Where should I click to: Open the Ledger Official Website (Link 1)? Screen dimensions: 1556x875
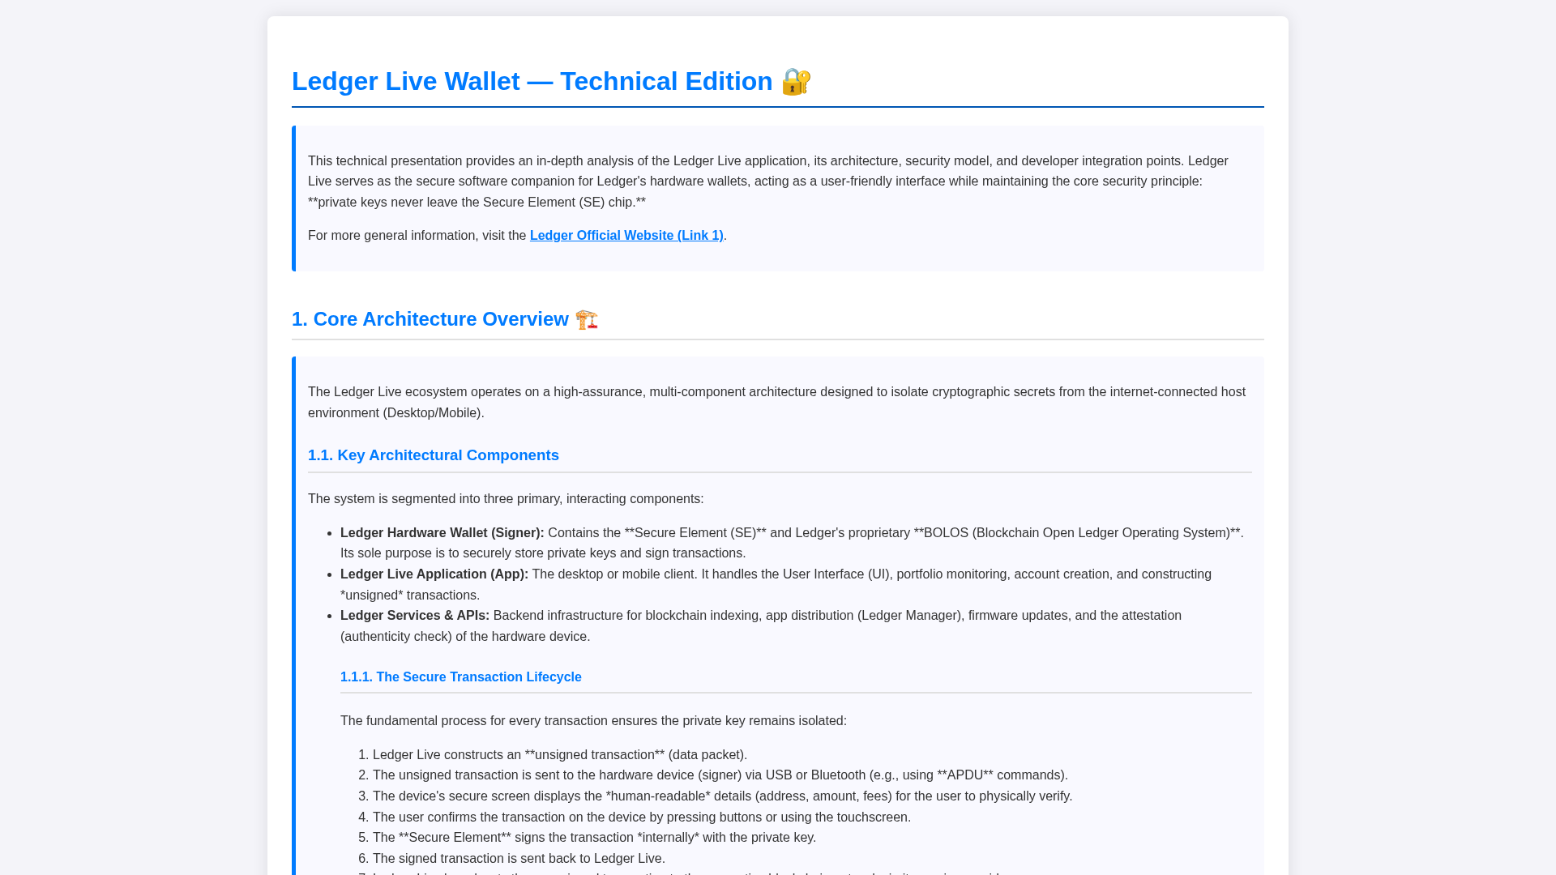tap(626, 236)
